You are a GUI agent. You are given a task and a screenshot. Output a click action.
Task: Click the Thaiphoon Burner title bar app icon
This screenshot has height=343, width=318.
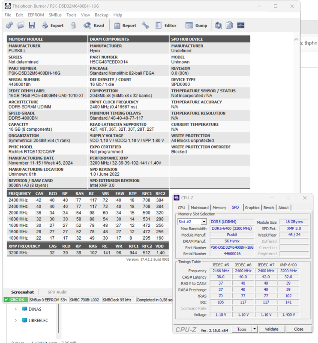click(8, 6)
